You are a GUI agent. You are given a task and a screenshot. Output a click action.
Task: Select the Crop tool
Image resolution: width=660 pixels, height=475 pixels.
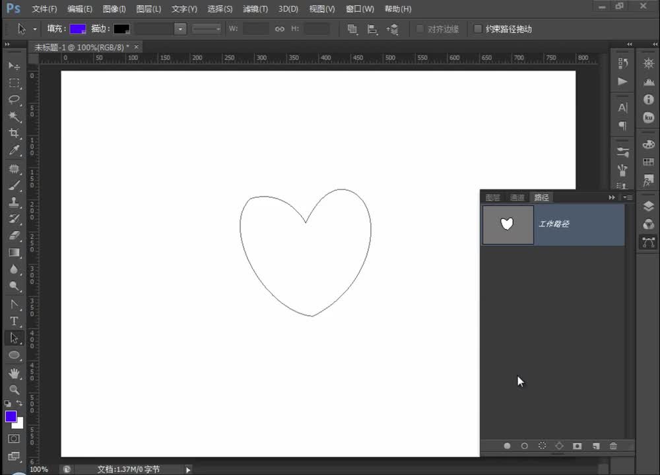coord(14,133)
